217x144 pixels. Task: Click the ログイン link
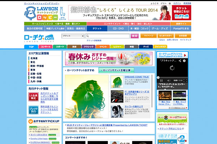tap(177, 3)
